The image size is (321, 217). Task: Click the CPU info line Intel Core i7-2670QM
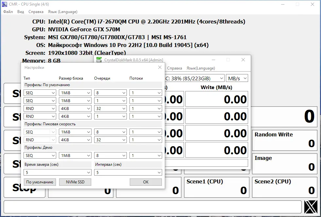(146, 22)
